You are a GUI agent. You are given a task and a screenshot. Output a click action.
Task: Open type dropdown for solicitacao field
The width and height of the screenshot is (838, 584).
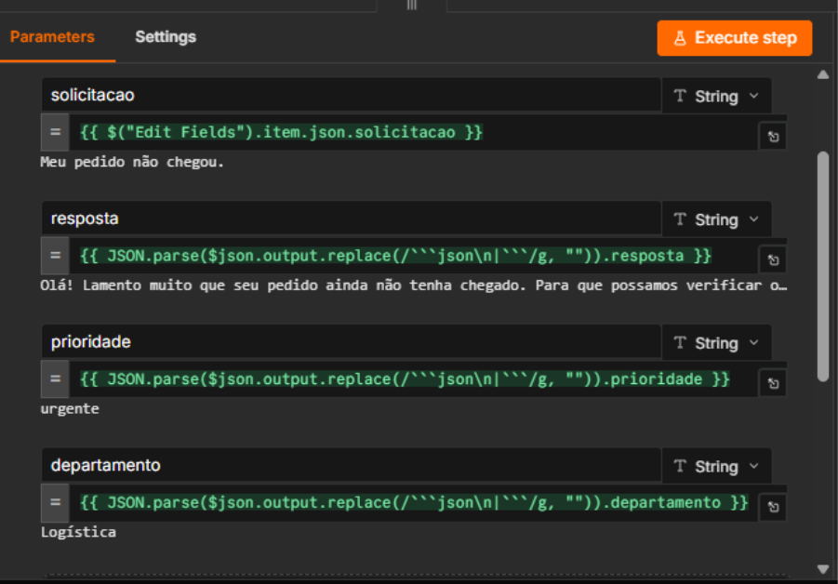(716, 96)
